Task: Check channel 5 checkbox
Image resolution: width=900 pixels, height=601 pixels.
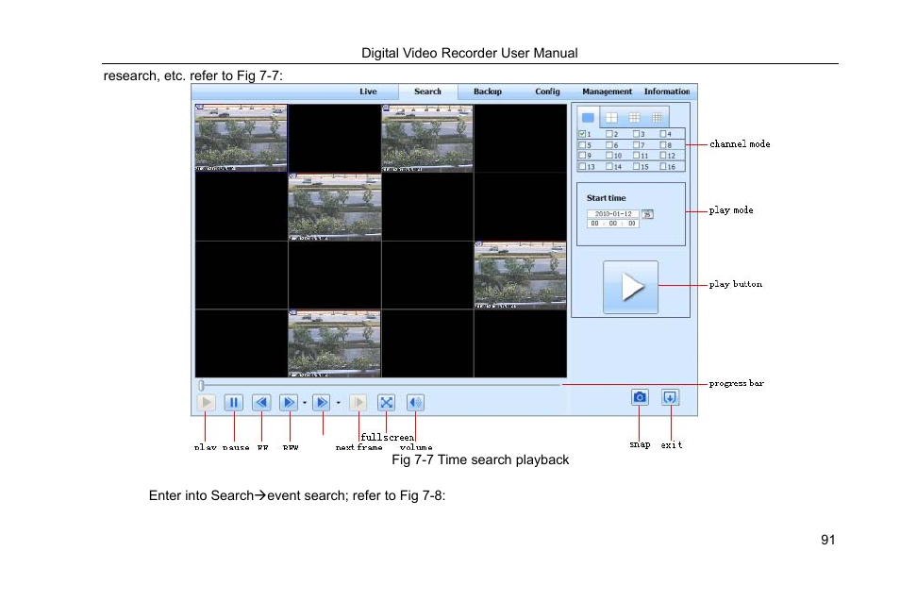Action: 582,144
